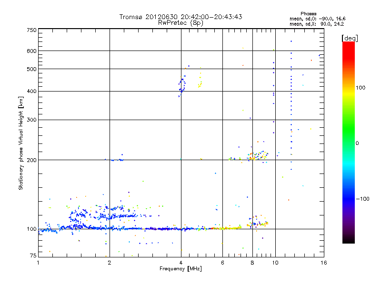Click the 'mean, sd,X: 90.0, 24.2' statistic
The width and height of the screenshot is (381, 286).
click(x=317, y=24)
